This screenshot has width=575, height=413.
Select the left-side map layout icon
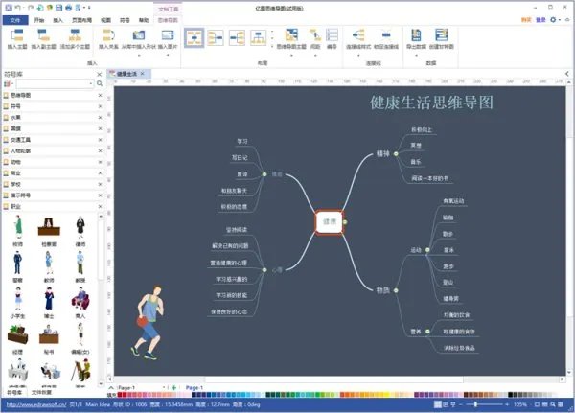[x=216, y=37]
